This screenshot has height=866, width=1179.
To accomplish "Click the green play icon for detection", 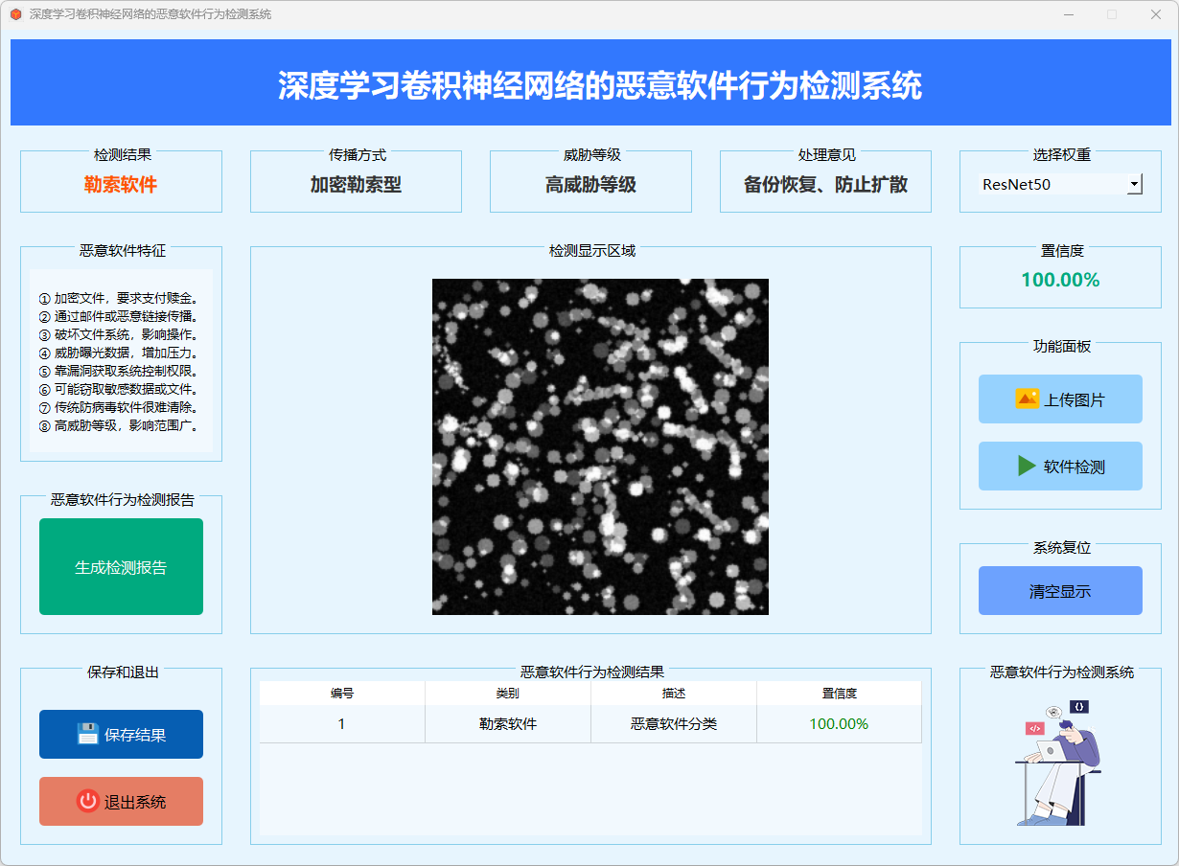I will tap(1027, 466).
